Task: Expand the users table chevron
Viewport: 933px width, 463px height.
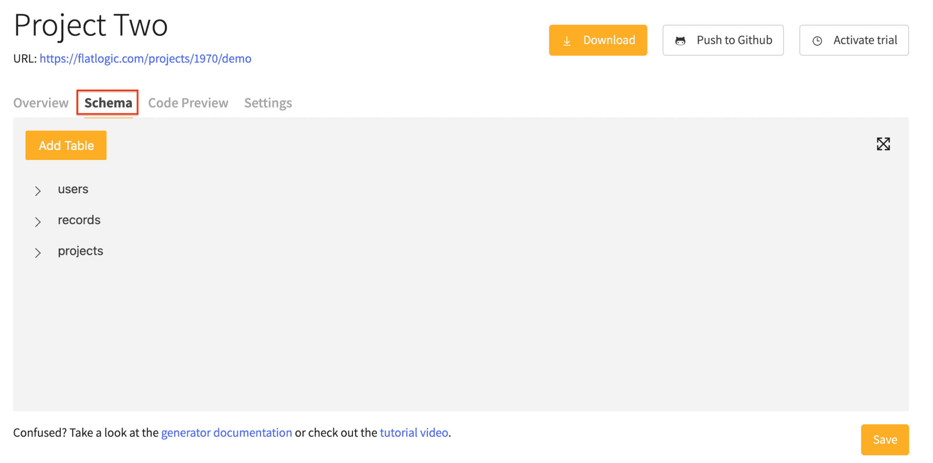Action: coord(38,190)
